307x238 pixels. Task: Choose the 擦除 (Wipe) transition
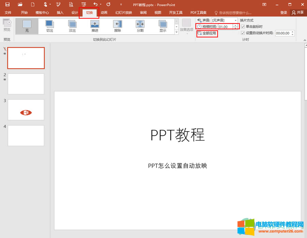click(117, 26)
